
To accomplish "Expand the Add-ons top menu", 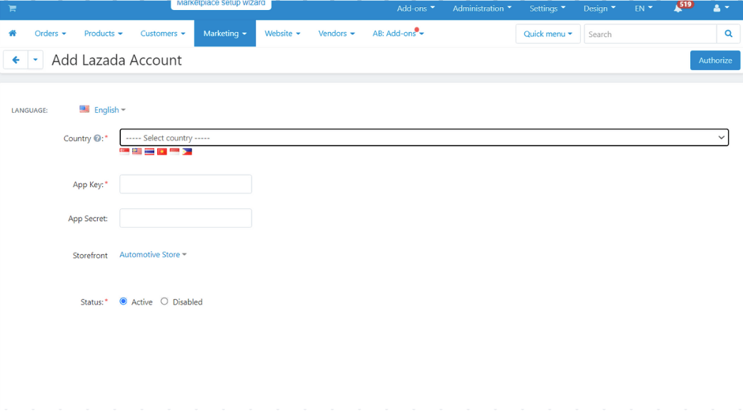I will point(416,8).
